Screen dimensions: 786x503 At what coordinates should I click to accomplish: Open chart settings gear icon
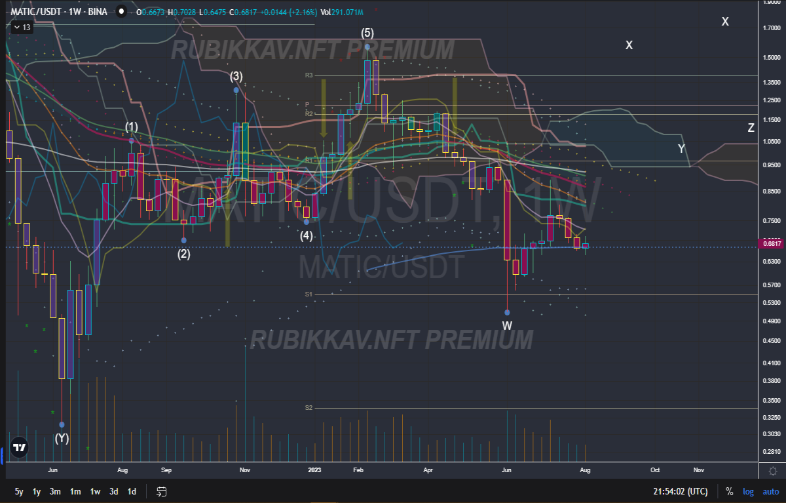773,472
